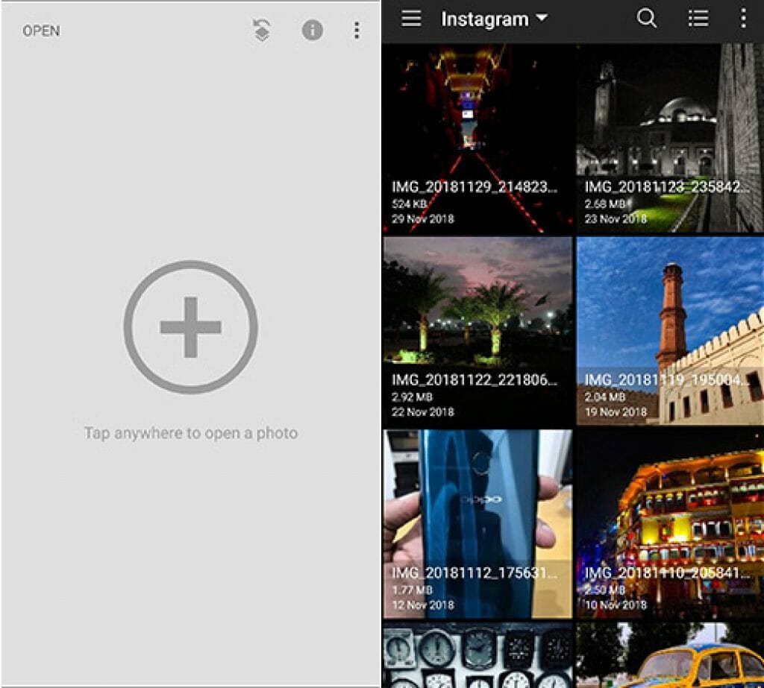
Task: Select the IMG_20181112_175631 phone photo
Action: [477, 507]
